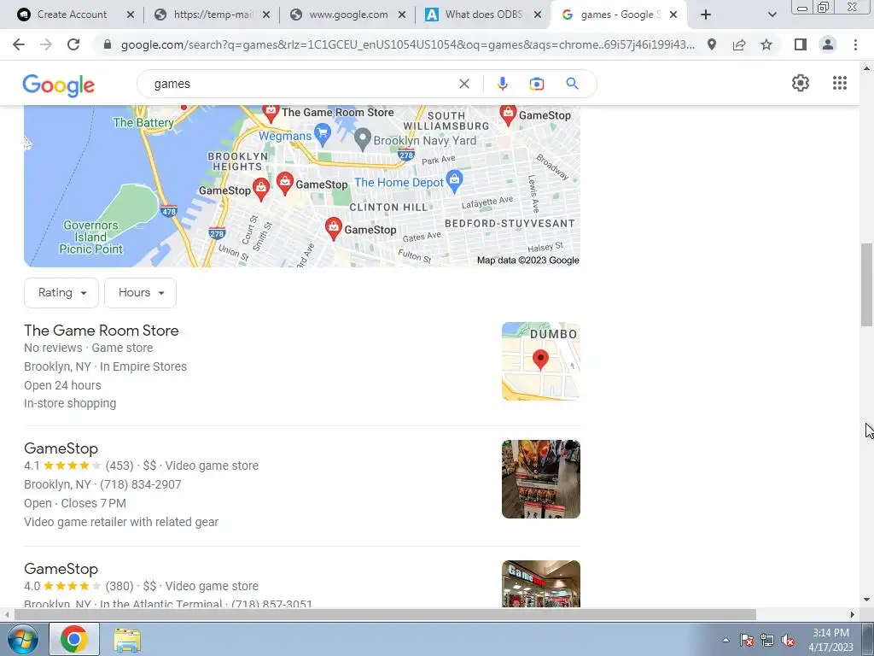The width and height of the screenshot is (874, 656).
Task: Click the Google logo
Action: tap(59, 85)
